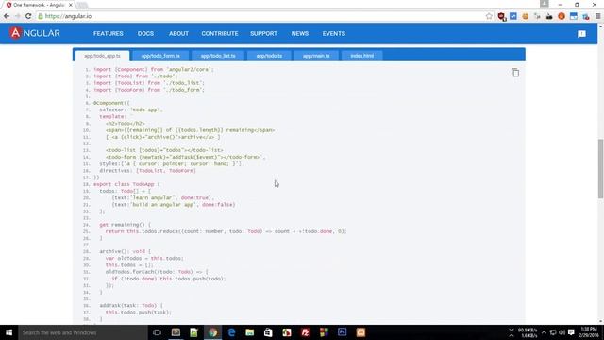Open File Explorer from taskbar
The width and height of the screenshot is (604, 340).
coord(249,332)
